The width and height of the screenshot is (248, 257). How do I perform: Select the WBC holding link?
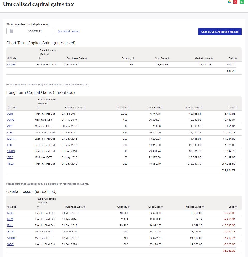[10, 244]
